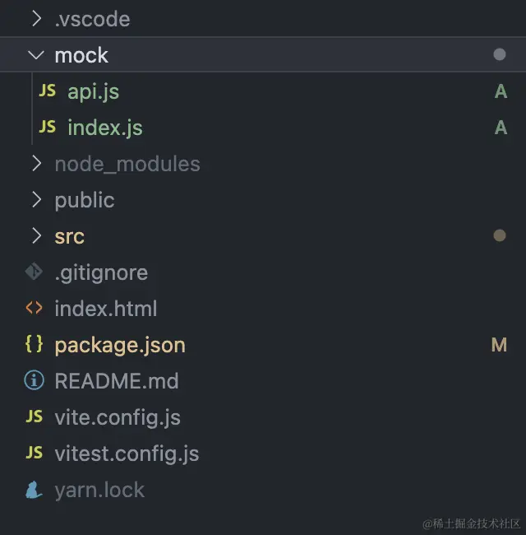Click the M modified badge on package.json

(x=499, y=345)
